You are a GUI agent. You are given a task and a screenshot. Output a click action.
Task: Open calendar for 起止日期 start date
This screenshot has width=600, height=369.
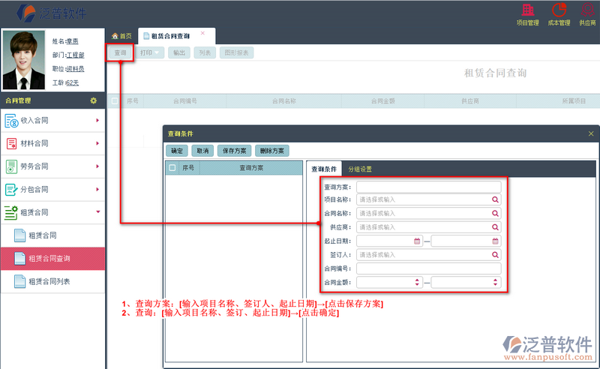(x=417, y=241)
